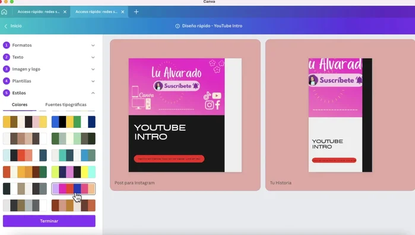
Task: Open the Tu Historia preview
Action: tap(340, 115)
